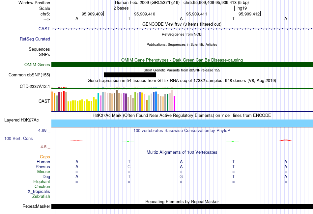Click the 'Rhesus' species label

click(43, 167)
